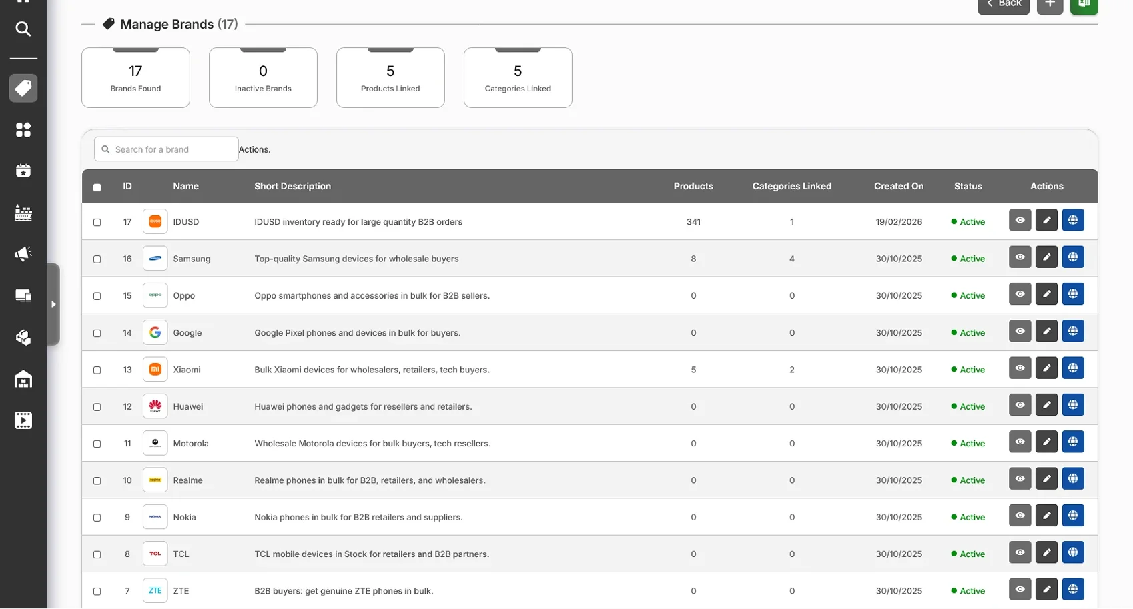Image resolution: width=1133 pixels, height=609 pixels.
Task: Click the Nokia short description text
Action: [358, 517]
